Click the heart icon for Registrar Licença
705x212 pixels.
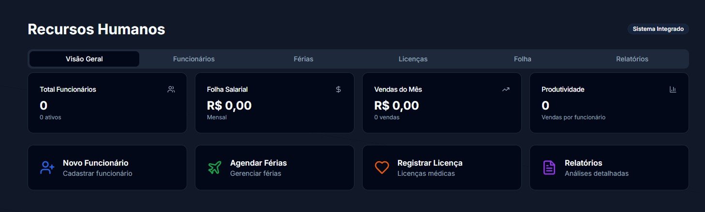point(382,168)
